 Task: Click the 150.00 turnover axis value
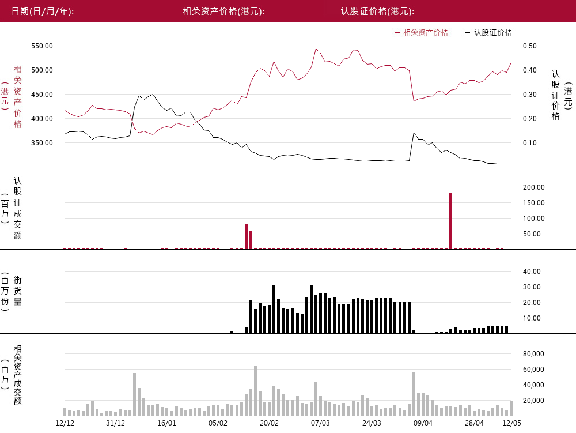click(x=534, y=203)
